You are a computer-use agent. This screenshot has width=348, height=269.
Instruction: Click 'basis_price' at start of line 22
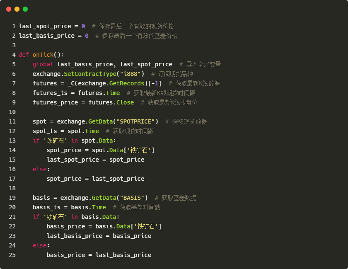tap(66, 226)
